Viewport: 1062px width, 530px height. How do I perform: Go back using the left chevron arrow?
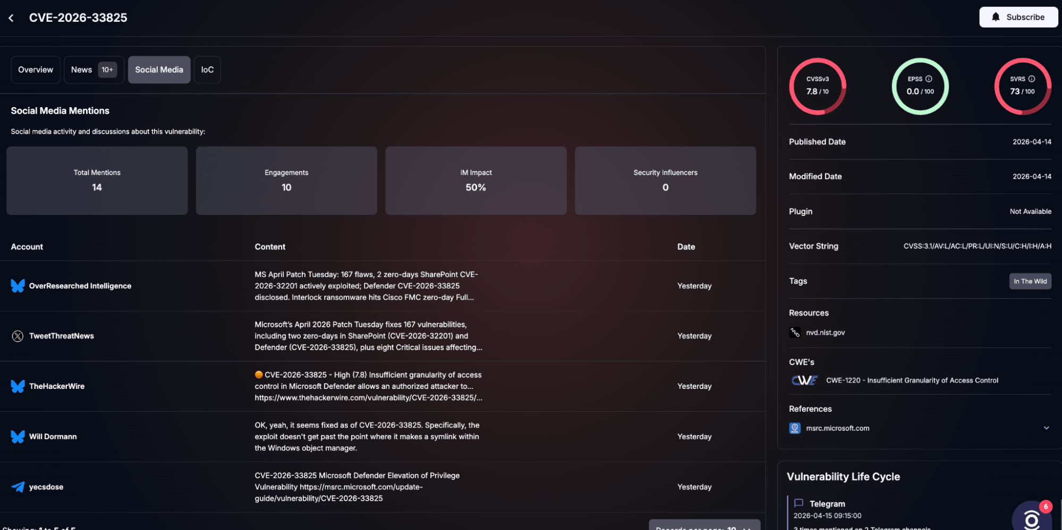[x=11, y=18]
